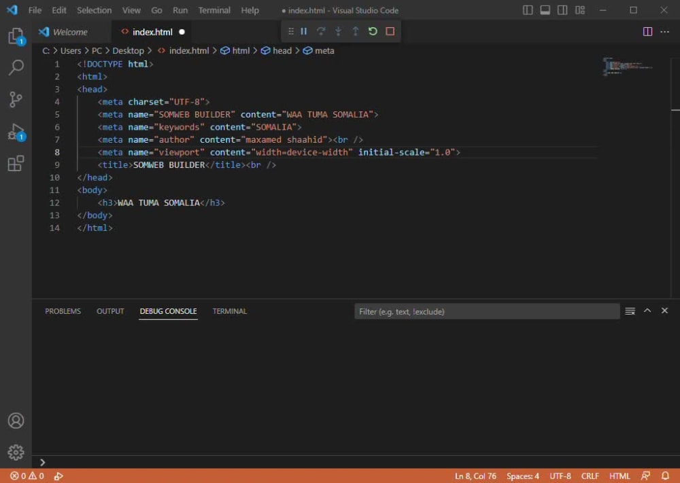Open the HTML language mode selector
This screenshot has height=483, width=680.
619,476
